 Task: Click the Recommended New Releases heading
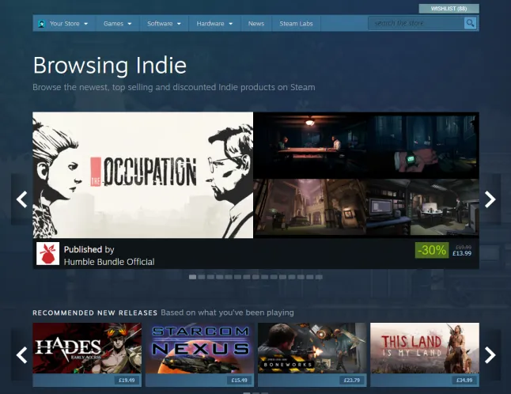pos(95,313)
